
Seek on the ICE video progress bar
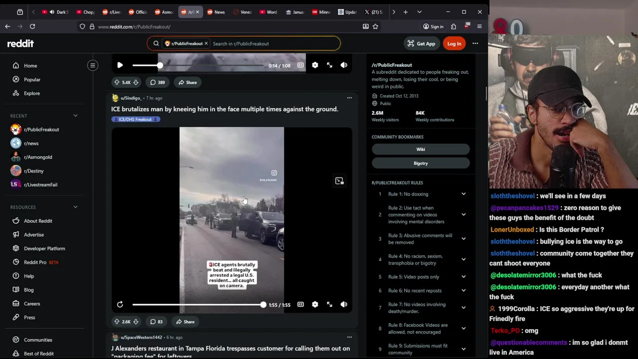pyautogui.click(x=198, y=305)
